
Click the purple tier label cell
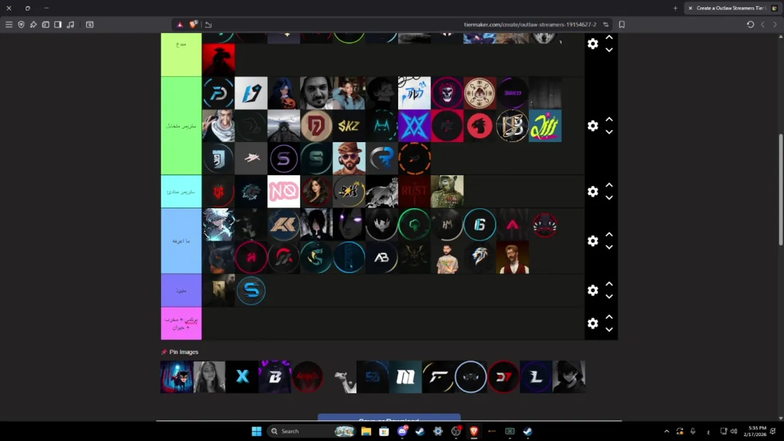181,290
